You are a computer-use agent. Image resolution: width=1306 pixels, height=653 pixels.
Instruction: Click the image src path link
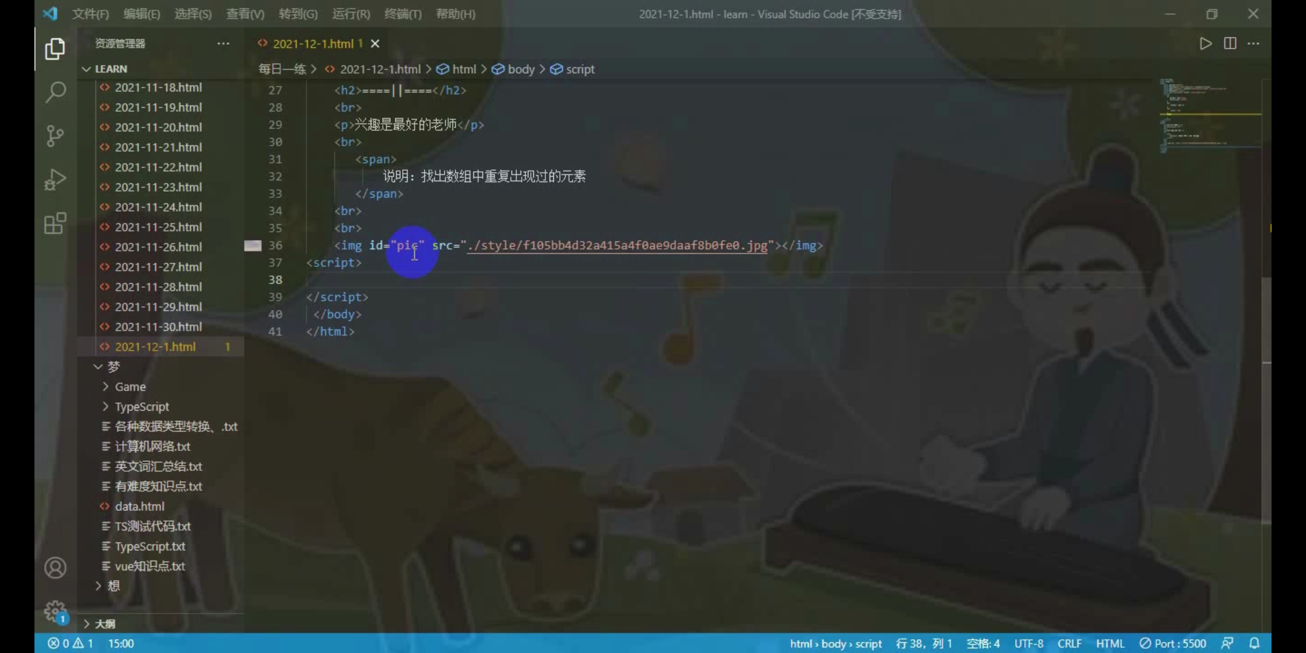pos(616,245)
